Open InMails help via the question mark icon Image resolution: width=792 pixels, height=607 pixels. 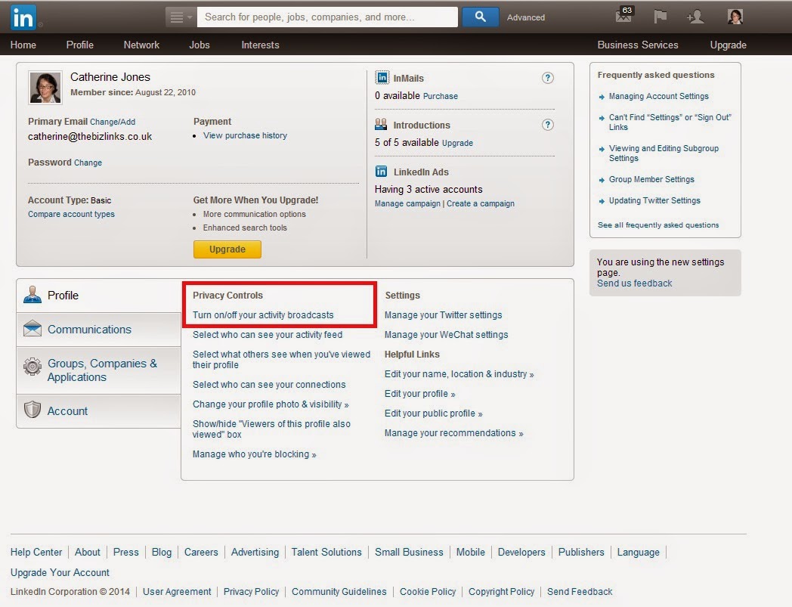point(548,77)
